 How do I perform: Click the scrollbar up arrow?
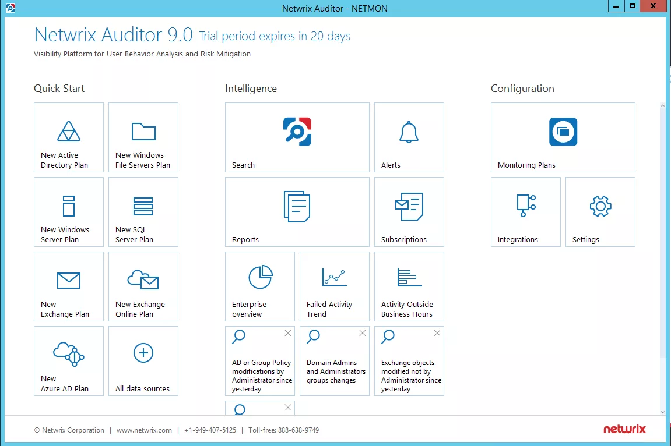(663, 105)
